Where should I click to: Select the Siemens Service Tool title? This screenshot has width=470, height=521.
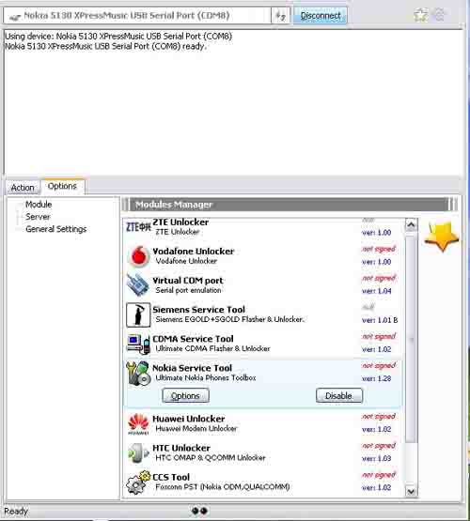[198, 310]
